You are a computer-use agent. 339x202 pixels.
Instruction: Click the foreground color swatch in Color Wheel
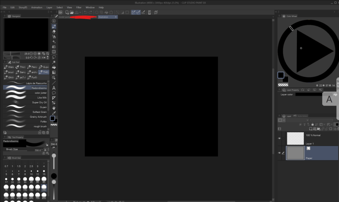(281, 75)
